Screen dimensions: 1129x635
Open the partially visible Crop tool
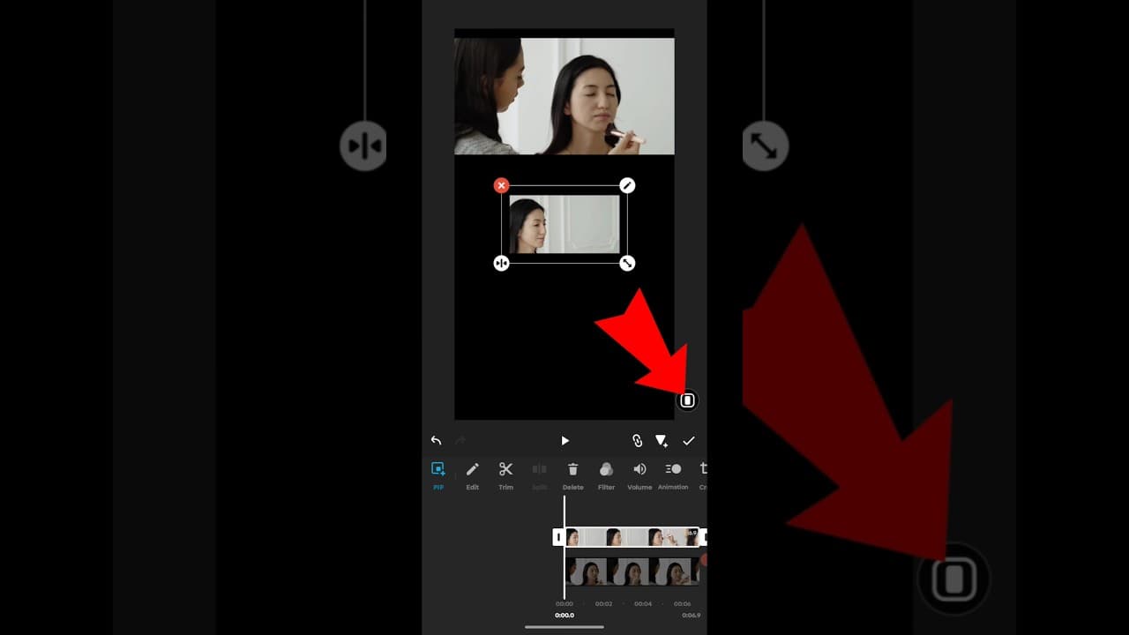click(703, 474)
